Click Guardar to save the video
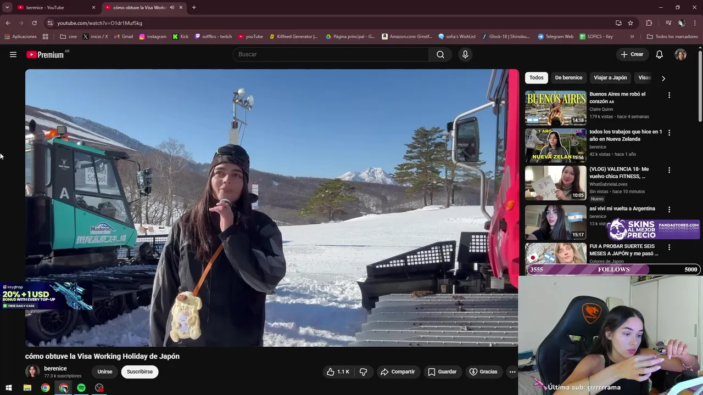703x395 pixels. click(442, 372)
